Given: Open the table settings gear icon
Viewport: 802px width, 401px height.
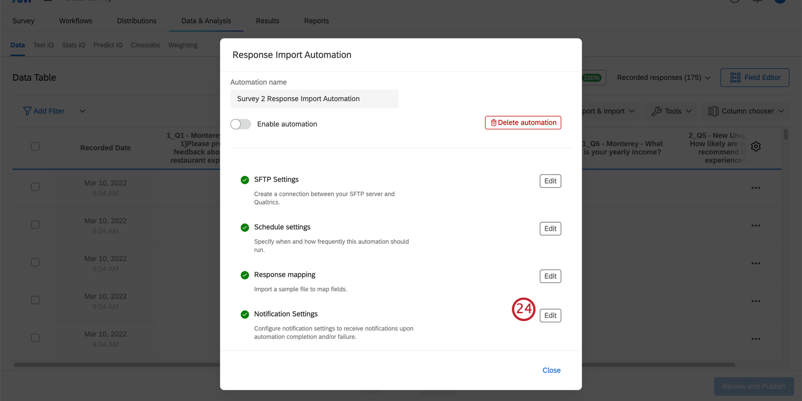Looking at the screenshot, I should point(756,147).
